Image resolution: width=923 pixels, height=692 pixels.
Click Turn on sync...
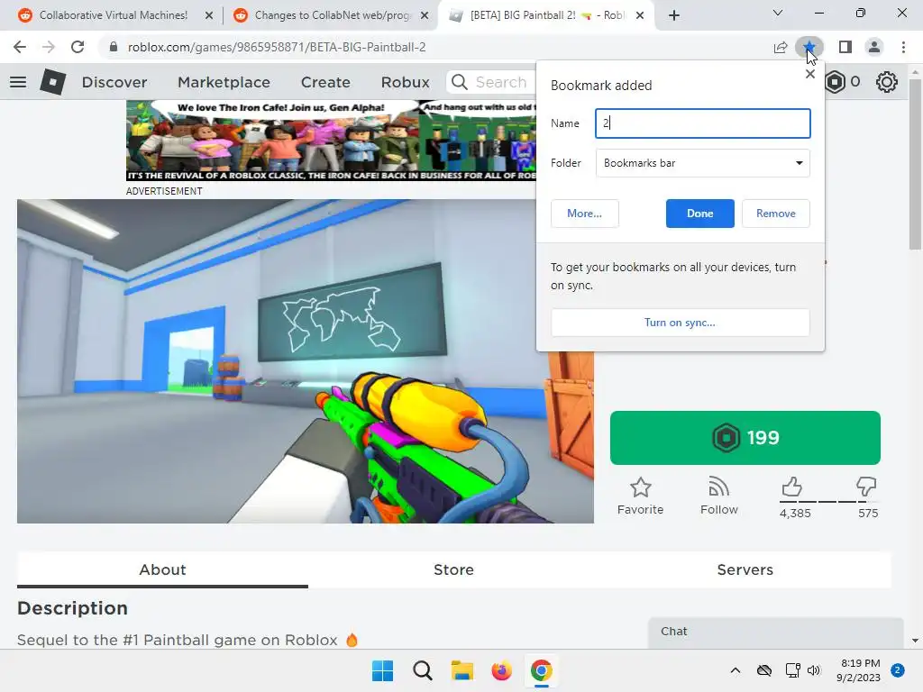[680, 323]
